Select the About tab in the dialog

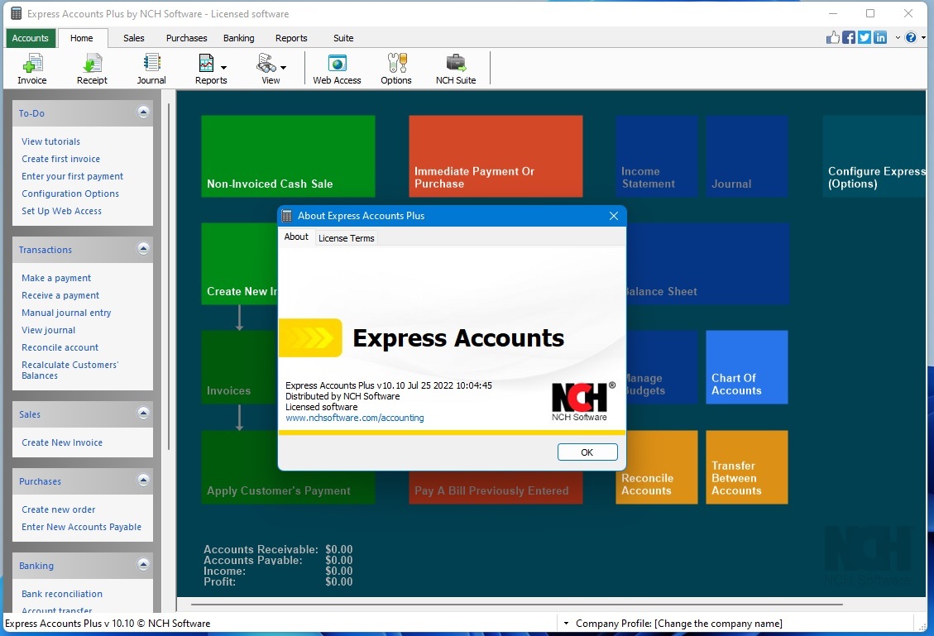[296, 237]
